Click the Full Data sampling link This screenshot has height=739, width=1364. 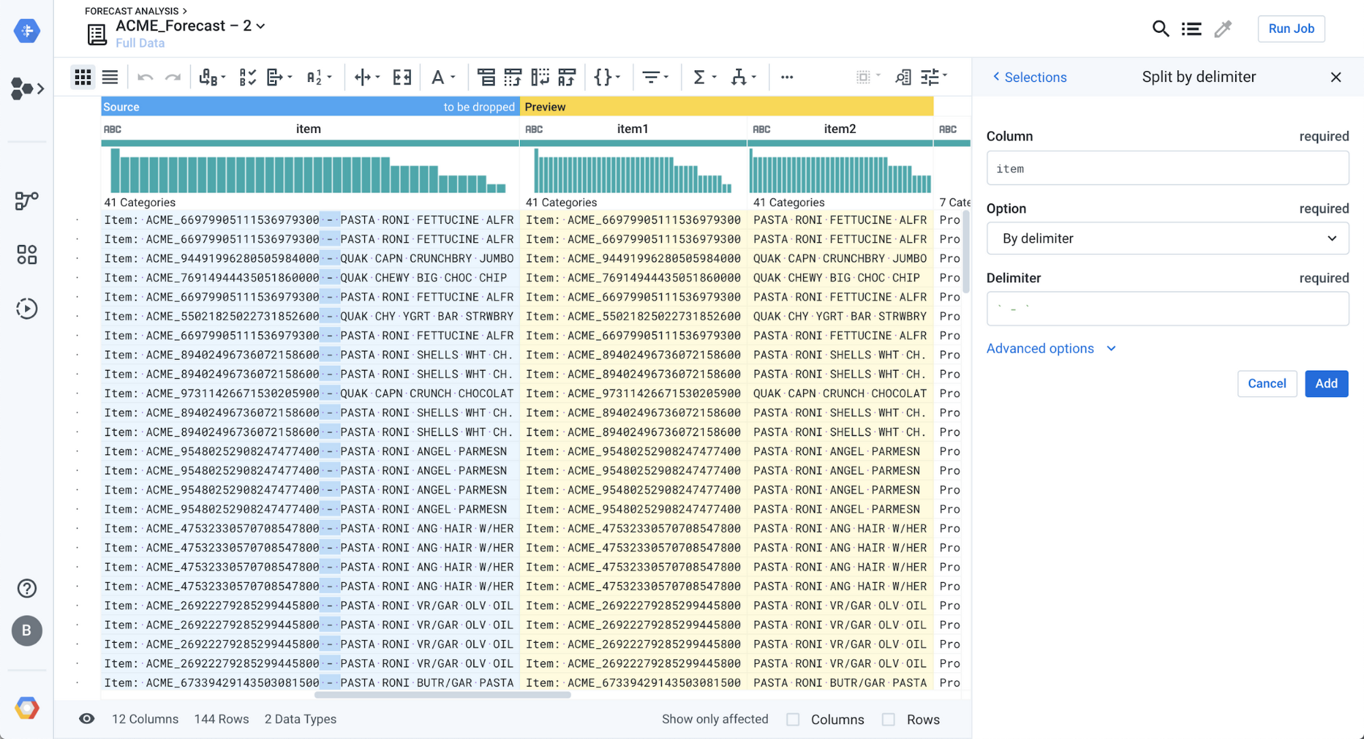coord(140,43)
